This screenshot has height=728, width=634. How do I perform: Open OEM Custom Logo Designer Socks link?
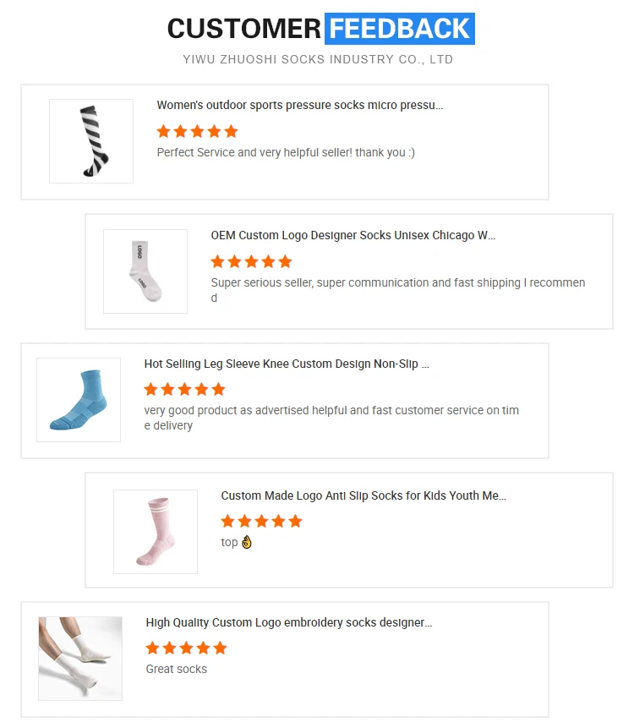click(353, 235)
